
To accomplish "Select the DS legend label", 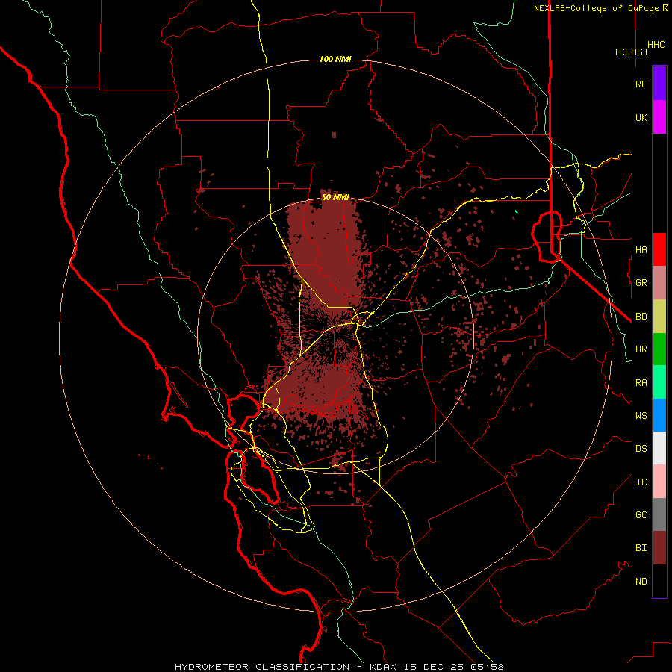I will tap(641, 449).
